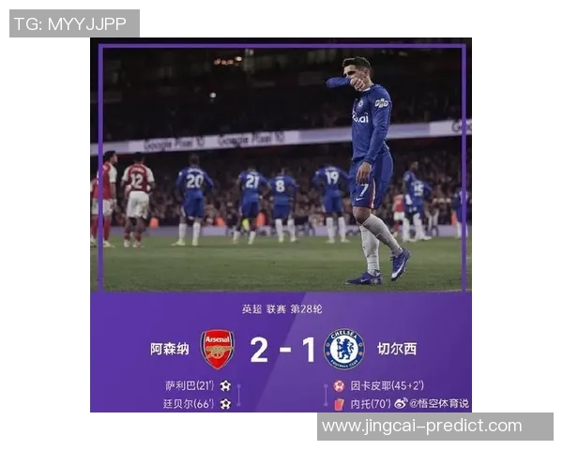Image resolution: width=563 pixels, height=450 pixels.
Task: Click the 2 - 1 match score
Action: click(282, 350)
